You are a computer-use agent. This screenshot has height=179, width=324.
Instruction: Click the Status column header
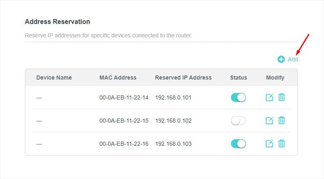[x=238, y=78]
